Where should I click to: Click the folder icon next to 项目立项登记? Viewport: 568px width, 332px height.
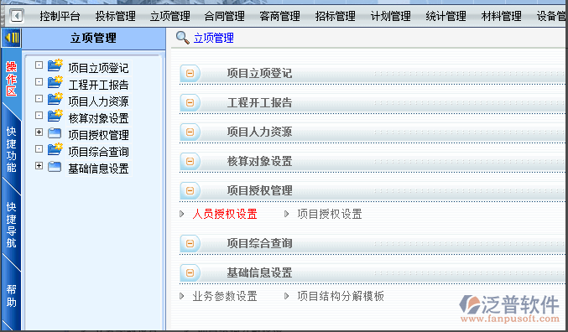click(x=55, y=65)
